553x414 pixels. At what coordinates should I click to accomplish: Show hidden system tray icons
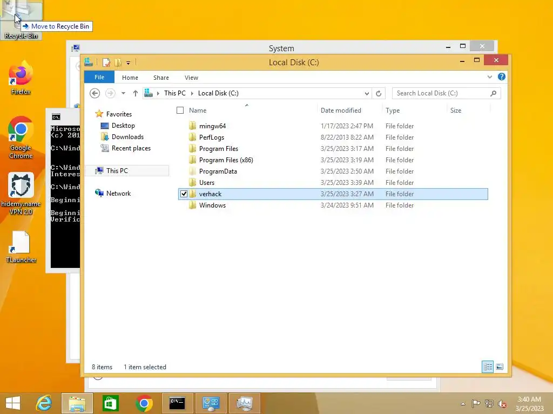click(x=463, y=404)
